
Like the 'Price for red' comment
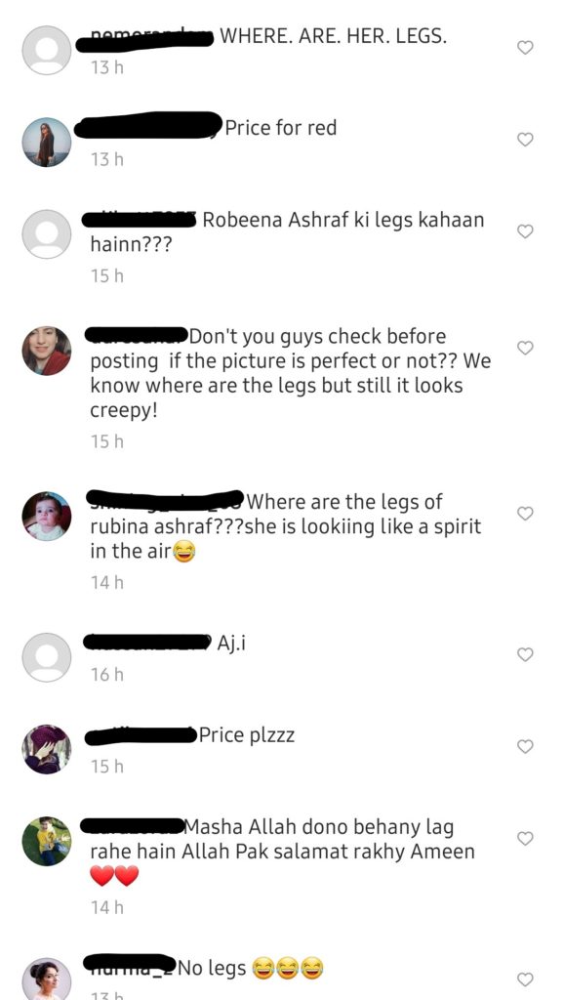525,140
